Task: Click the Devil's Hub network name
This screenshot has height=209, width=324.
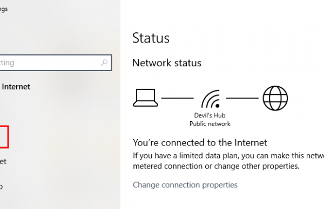Action: pyautogui.click(x=210, y=115)
